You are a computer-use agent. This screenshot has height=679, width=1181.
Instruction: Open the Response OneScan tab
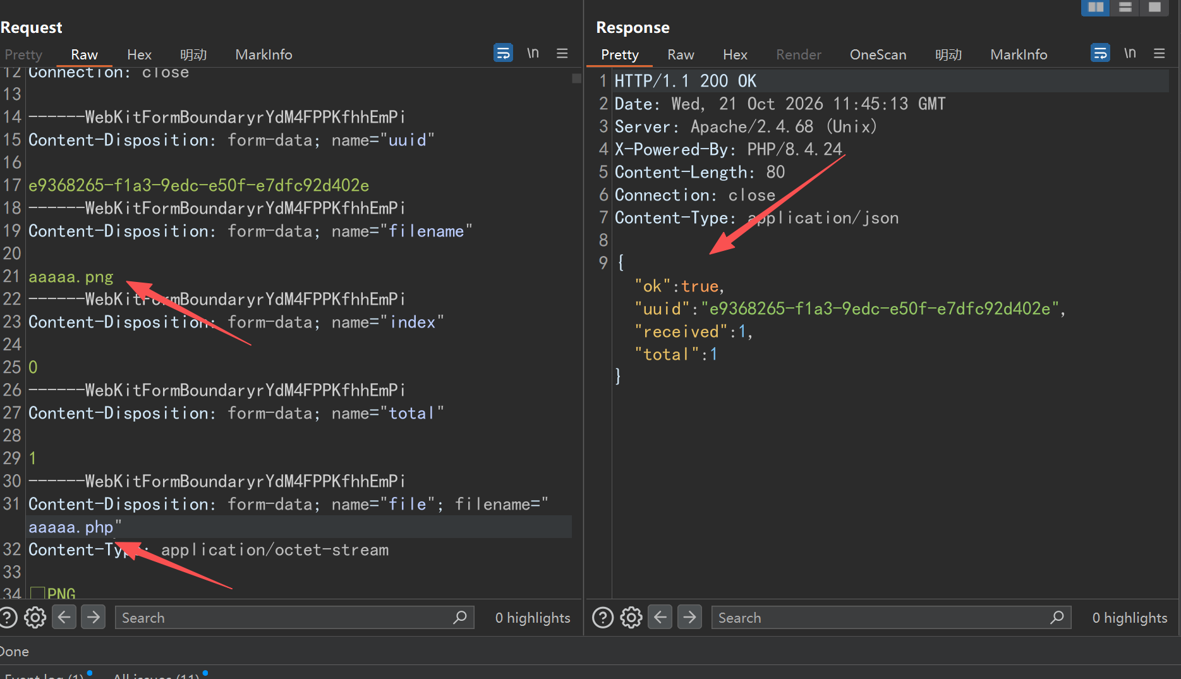tap(878, 54)
